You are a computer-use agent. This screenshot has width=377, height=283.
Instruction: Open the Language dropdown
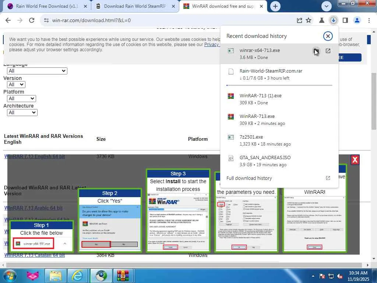37,71
